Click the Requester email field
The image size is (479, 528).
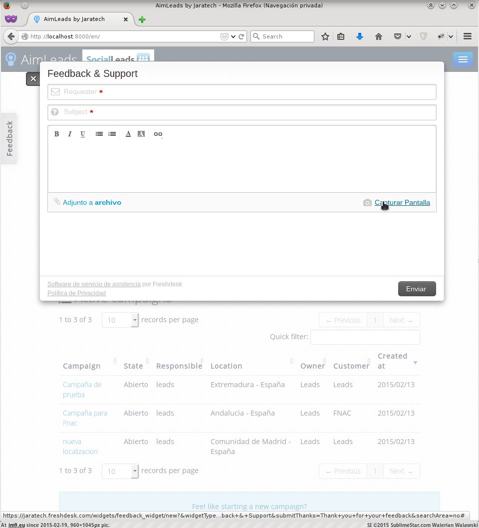tap(242, 92)
